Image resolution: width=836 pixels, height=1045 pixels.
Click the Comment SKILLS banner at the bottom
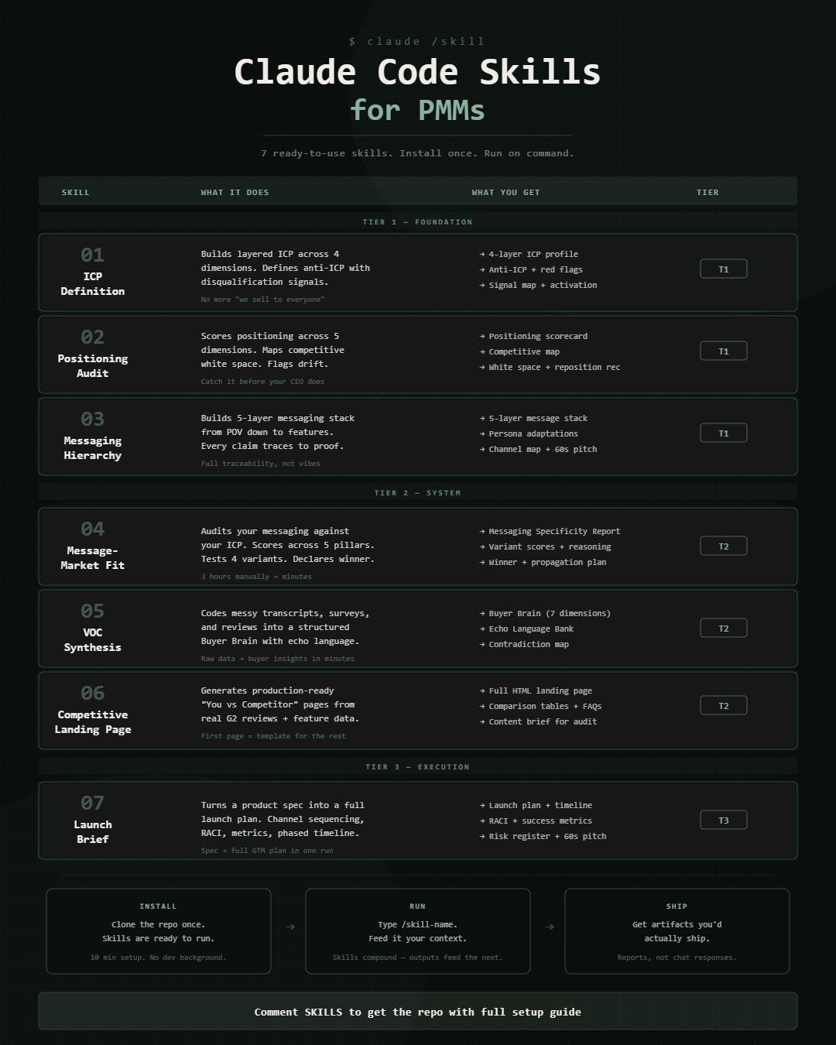(x=418, y=1011)
